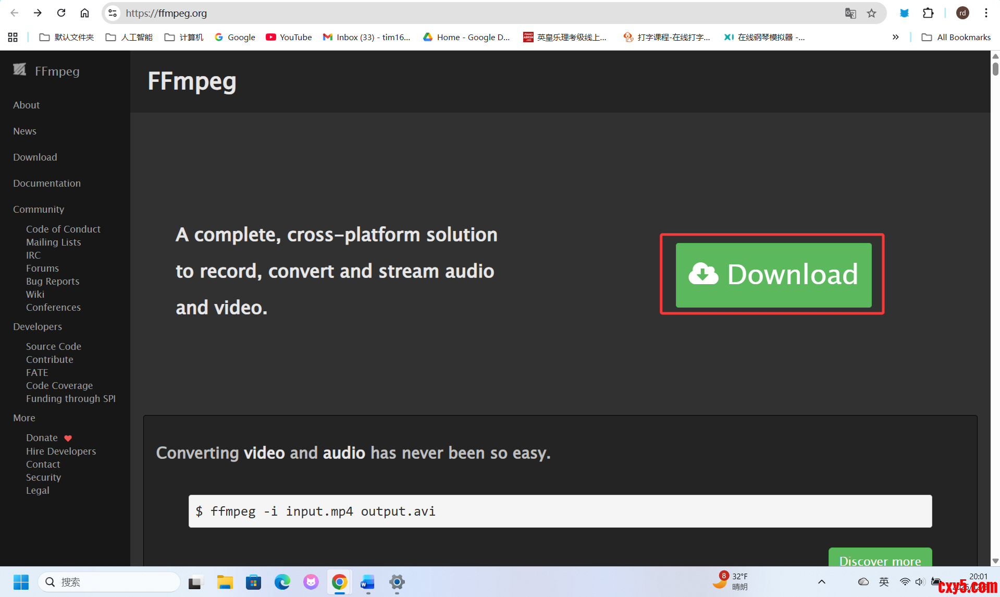Click the browser forward arrow
Image resolution: width=1000 pixels, height=597 pixels.
[38, 13]
